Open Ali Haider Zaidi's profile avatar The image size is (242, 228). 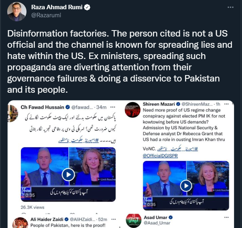(x=20, y=223)
